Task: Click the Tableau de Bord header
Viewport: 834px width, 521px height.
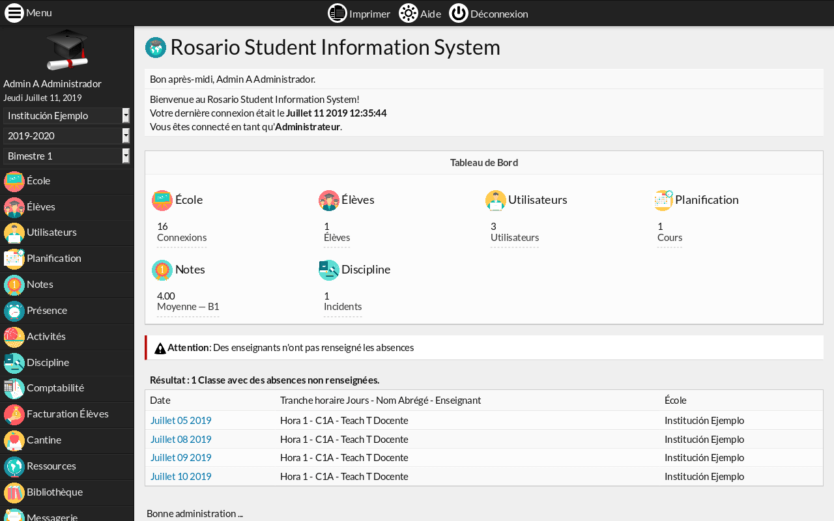Action: pos(483,163)
